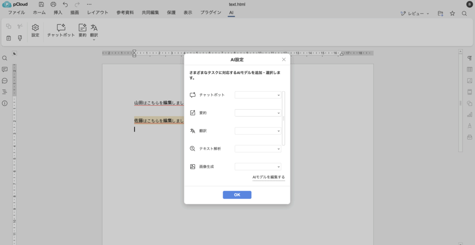The image size is (475, 245).
Task: Click the Open file location folder icon
Action: point(441,13)
